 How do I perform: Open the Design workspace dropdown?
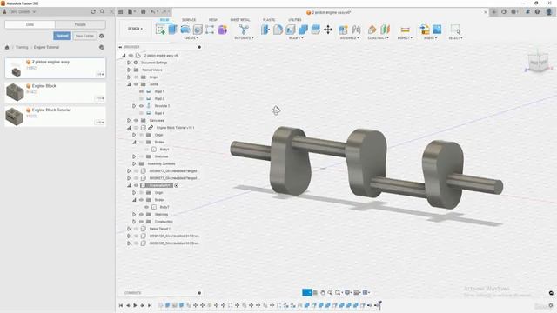[x=135, y=29]
